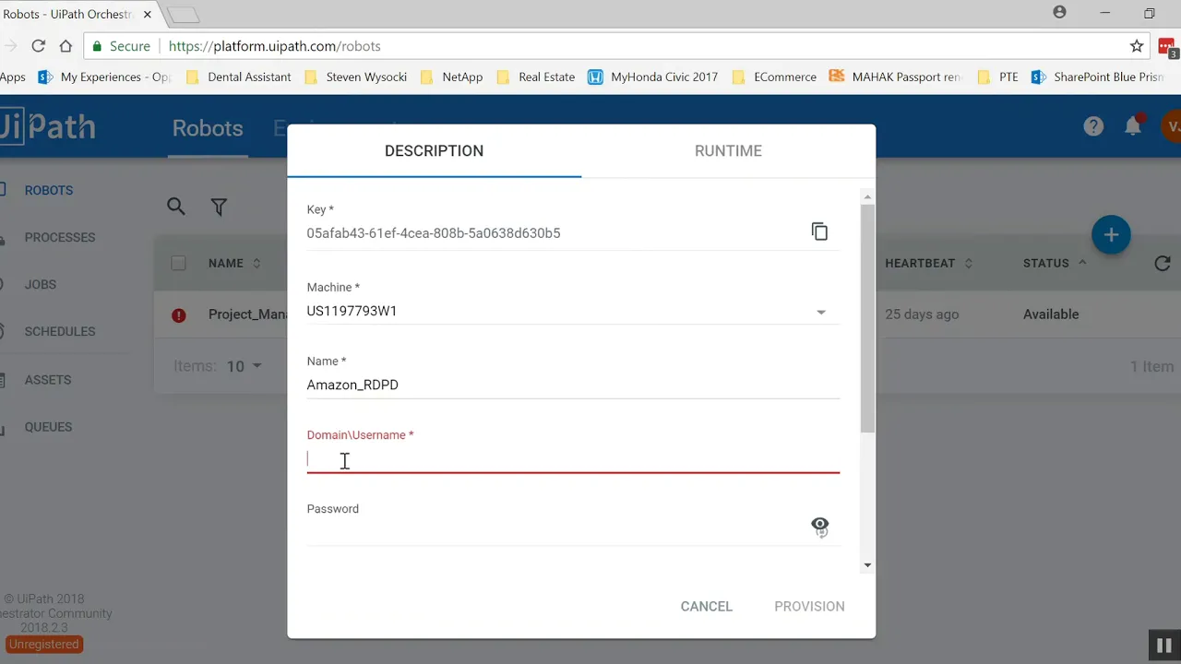Open the new tab button
1181x664 pixels.
(184, 15)
